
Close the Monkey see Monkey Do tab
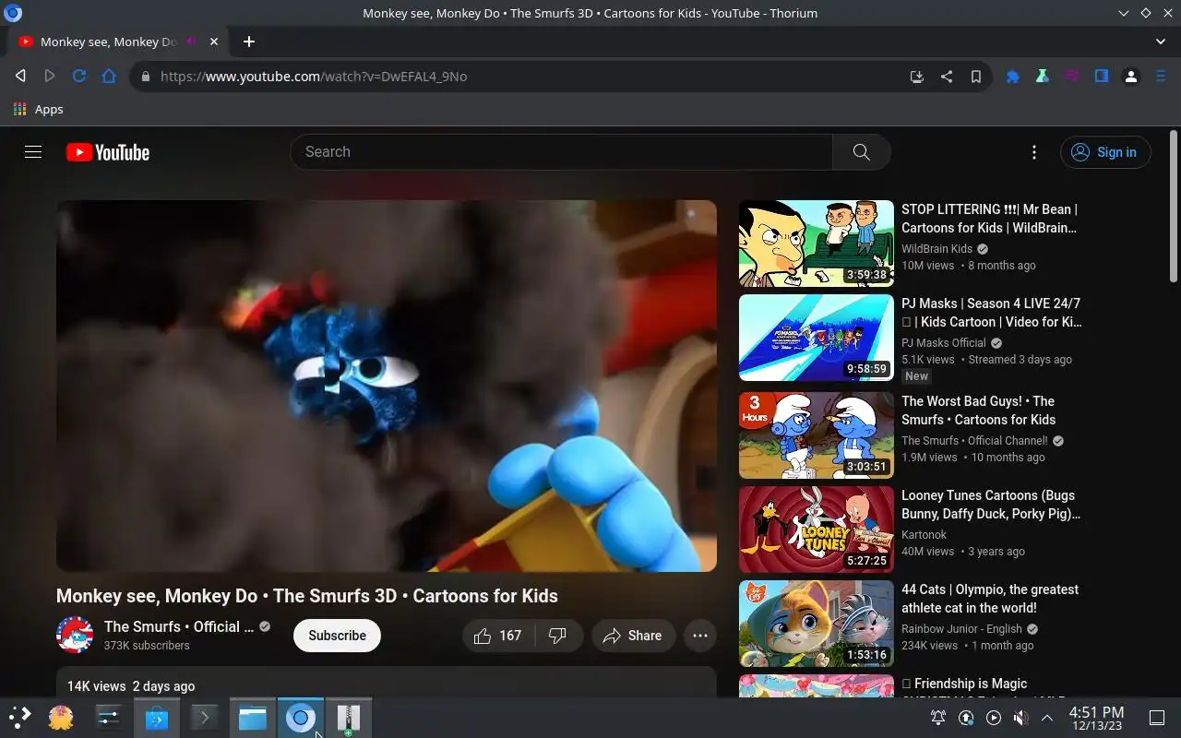(214, 42)
